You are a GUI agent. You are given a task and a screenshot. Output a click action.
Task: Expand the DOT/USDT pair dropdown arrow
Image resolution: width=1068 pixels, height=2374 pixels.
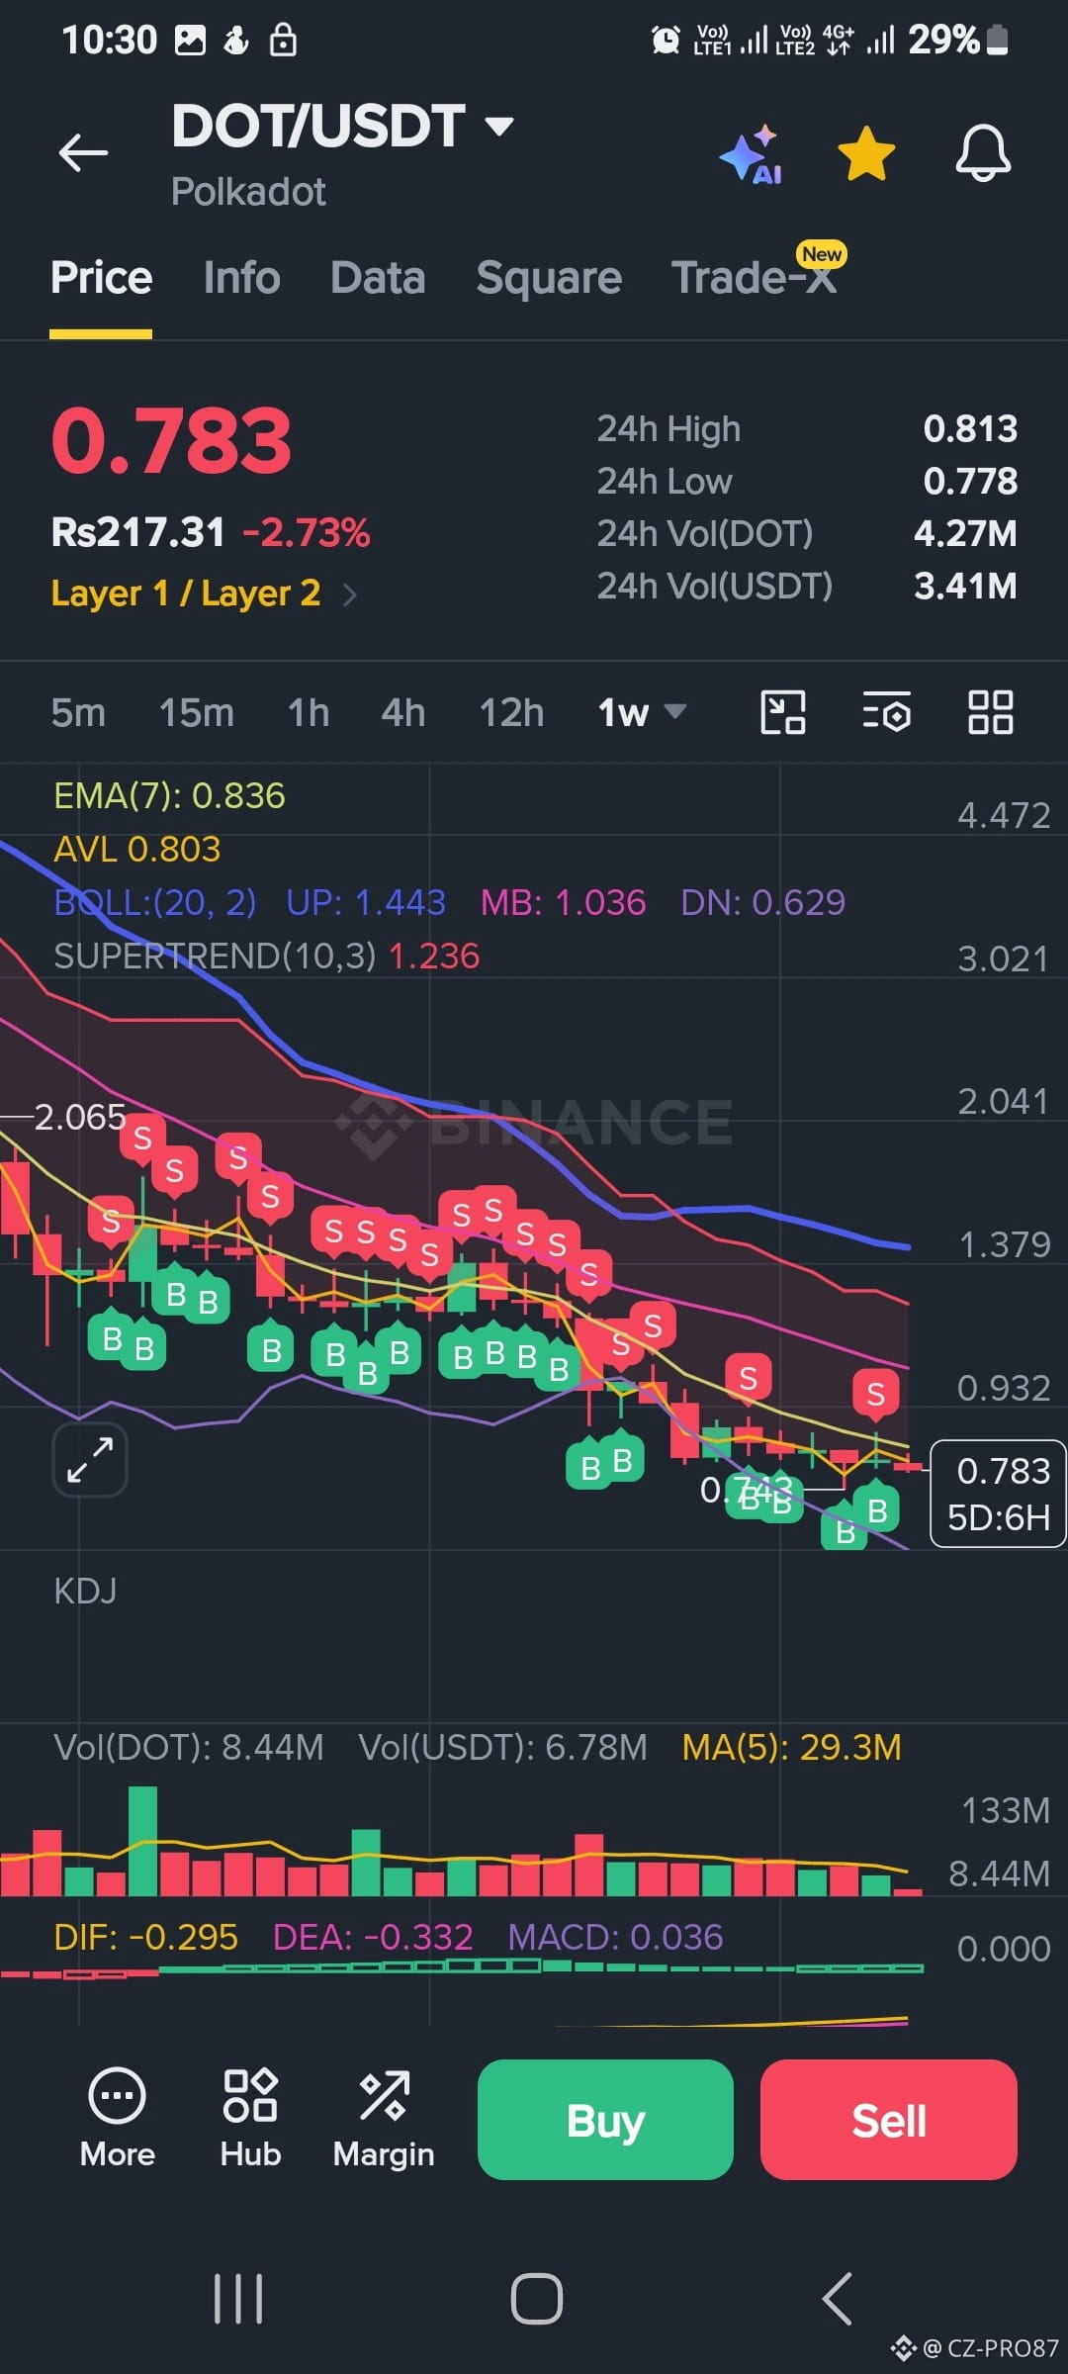pyautogui.click(x=499, y=127)
